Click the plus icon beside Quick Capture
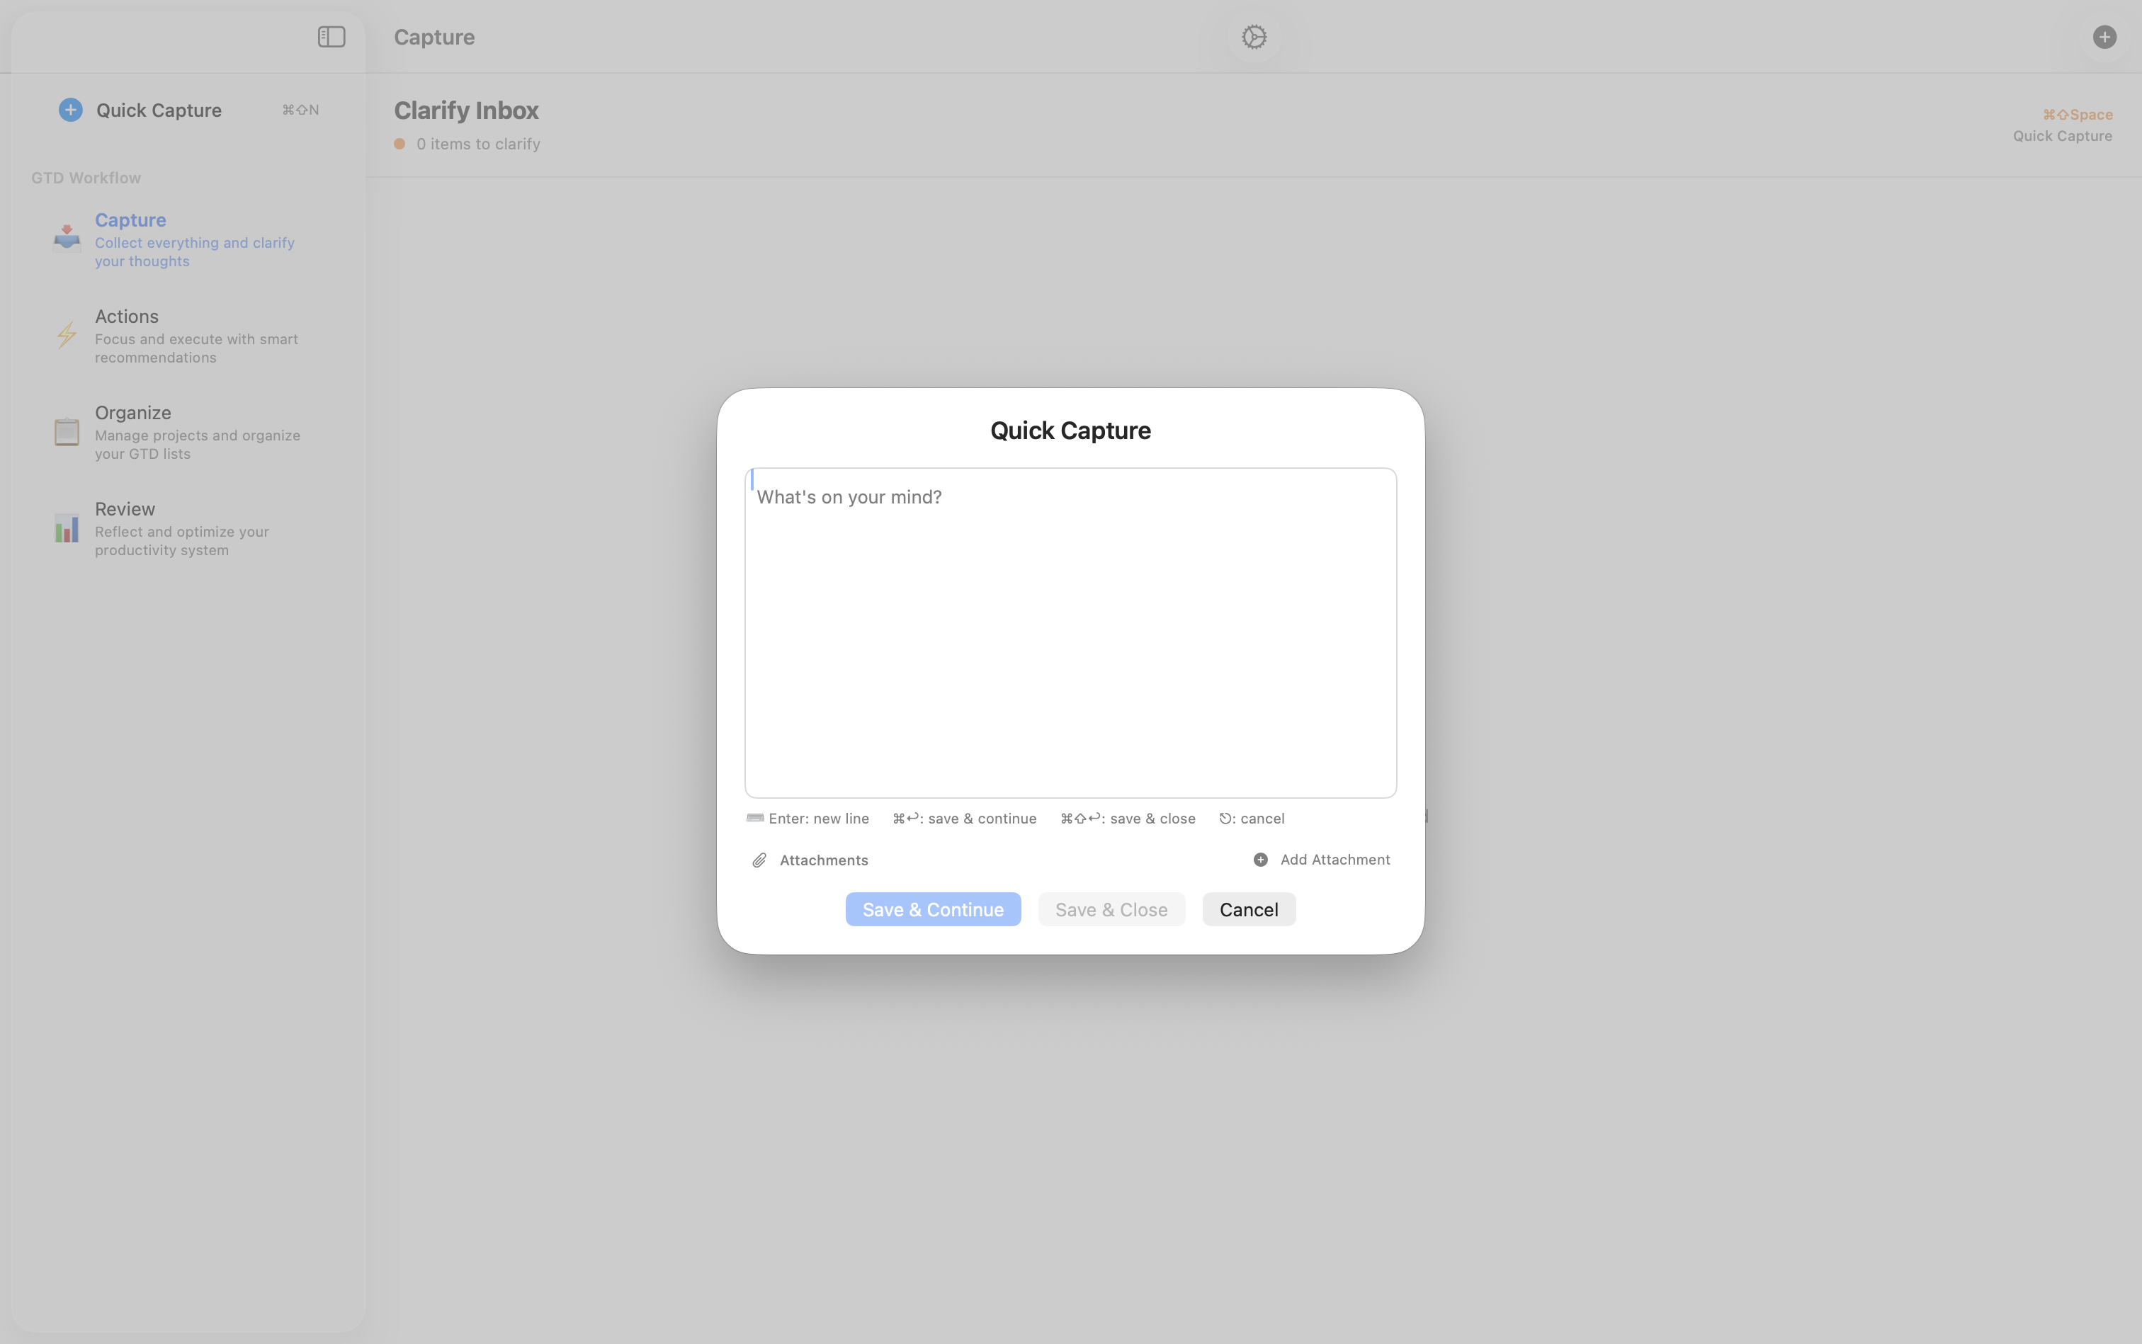2142x1344 pixels. coord(70,109)
